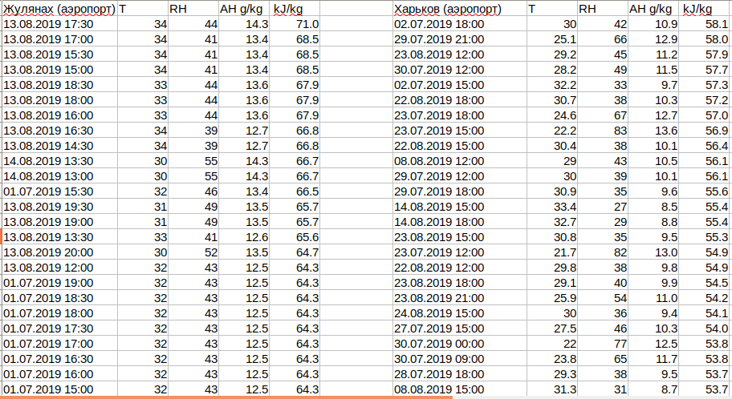Select Kharkiv date cell '28.07.2019 18:00'
Screen dimensions: 732x399
point(460,374)
